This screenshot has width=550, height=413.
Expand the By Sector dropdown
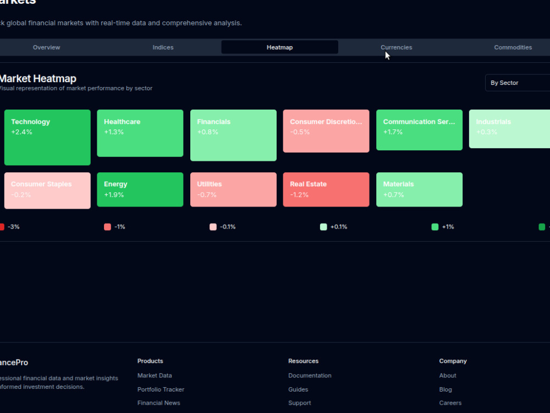(518, 83)
